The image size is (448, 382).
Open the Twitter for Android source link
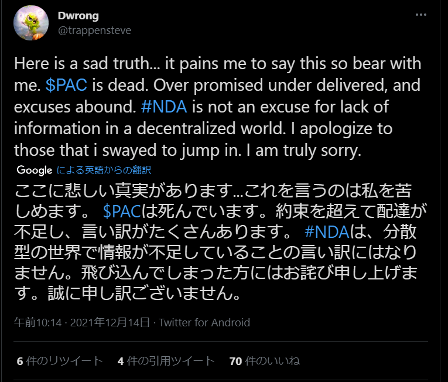coord(204,322)
